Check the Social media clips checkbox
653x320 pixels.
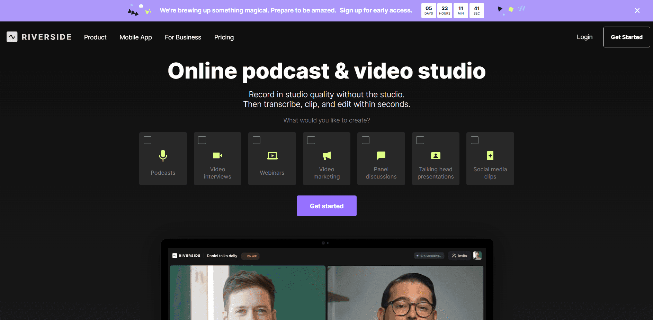pyautogui.click(x=475, y=140)
